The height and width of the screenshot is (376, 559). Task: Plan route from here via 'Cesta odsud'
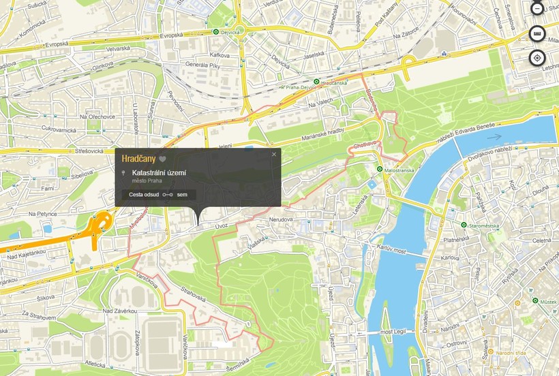145,195
